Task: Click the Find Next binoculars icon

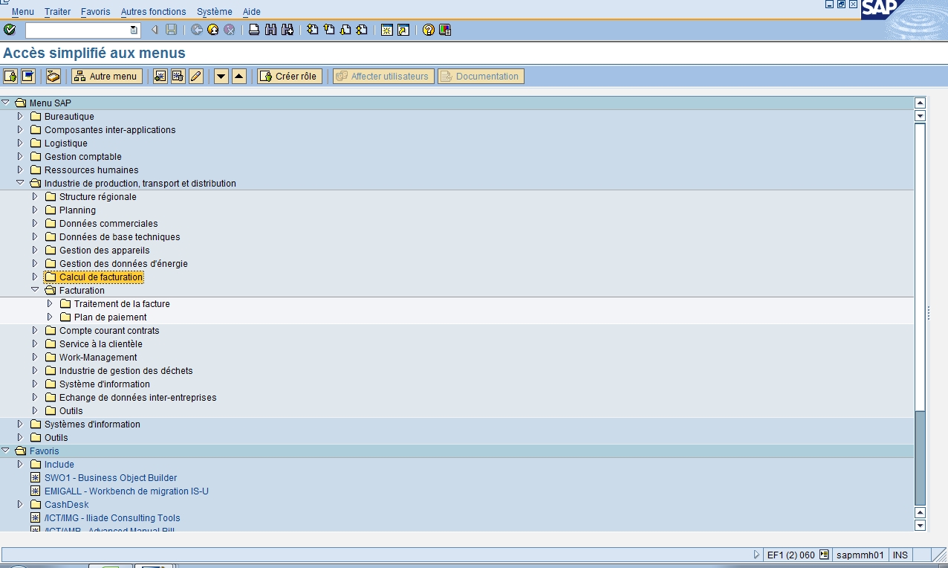Action: pyautogui.click(x=288, y=30)
